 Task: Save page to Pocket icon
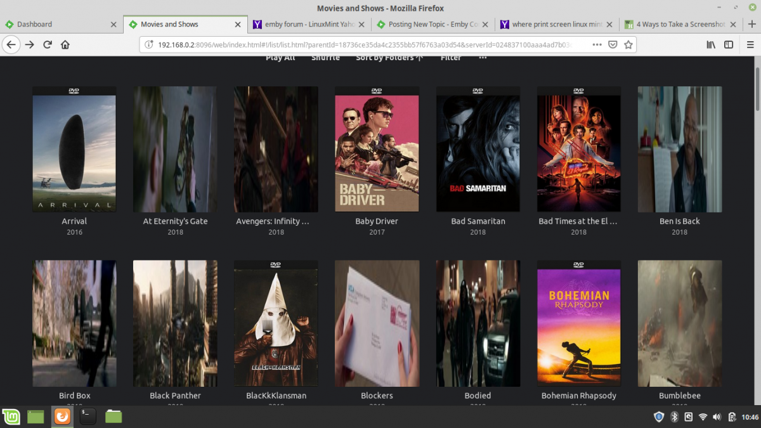(x=613, y=45)
